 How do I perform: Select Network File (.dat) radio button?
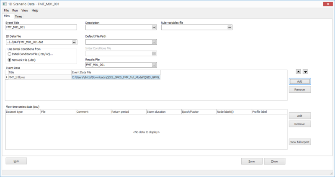pyautogui.click(x=9, y=60)
